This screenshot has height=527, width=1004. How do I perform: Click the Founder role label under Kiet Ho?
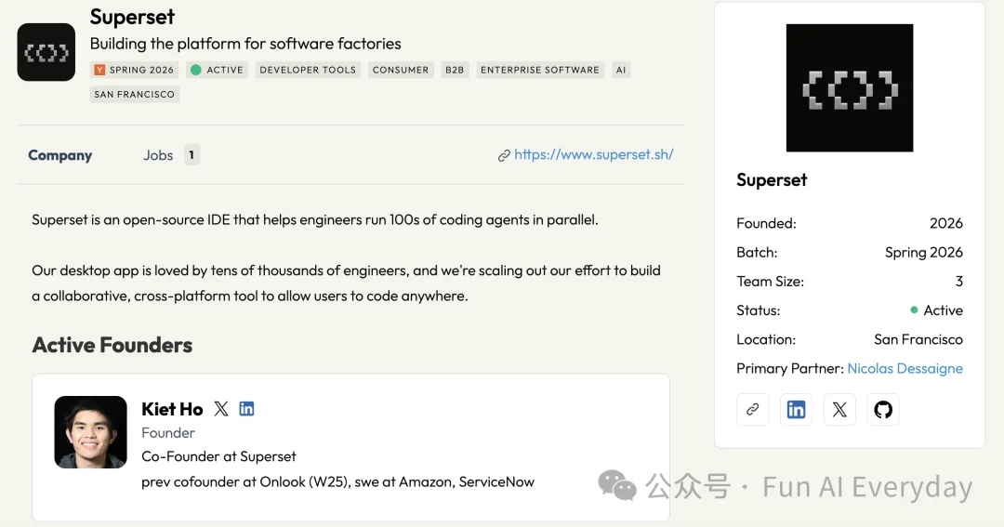tap(167, 433)
